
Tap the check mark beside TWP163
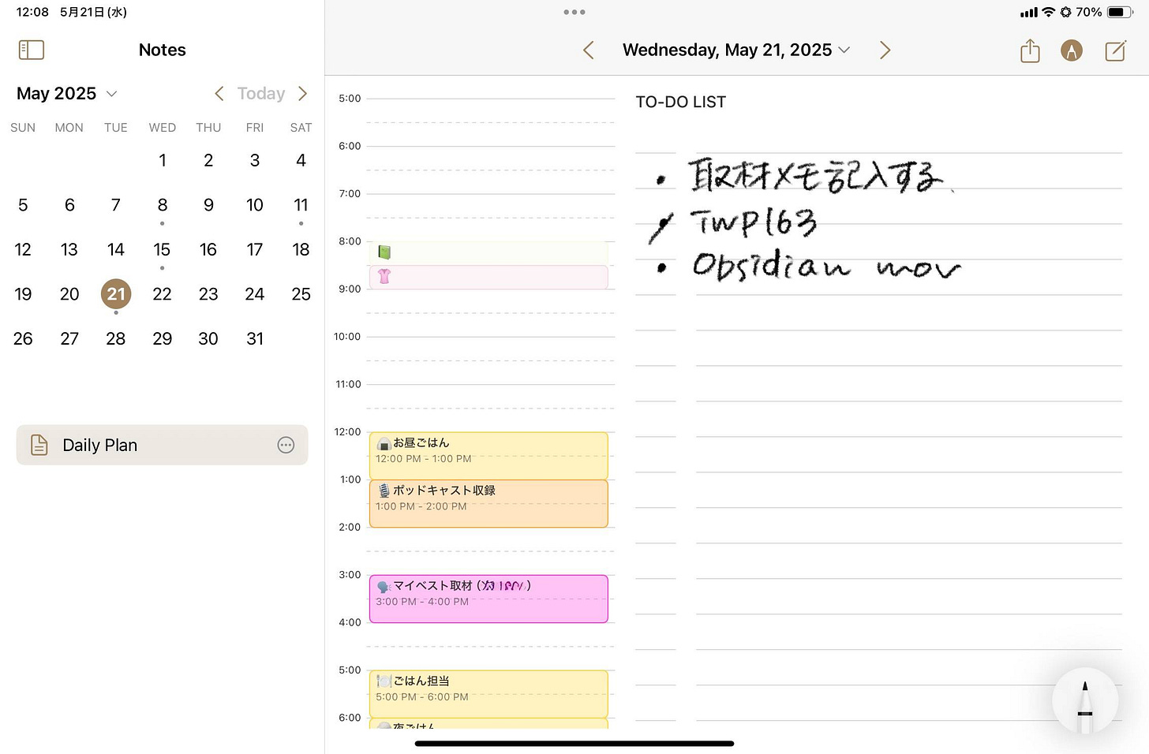coord(661,227)
